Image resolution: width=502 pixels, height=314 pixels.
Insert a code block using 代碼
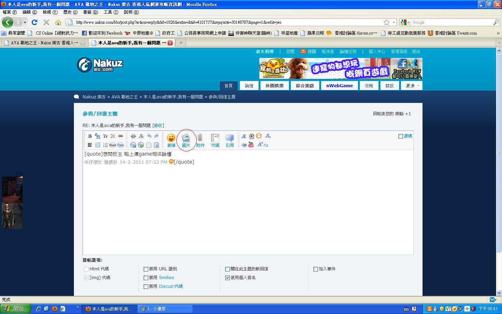[x=215, y=140]
